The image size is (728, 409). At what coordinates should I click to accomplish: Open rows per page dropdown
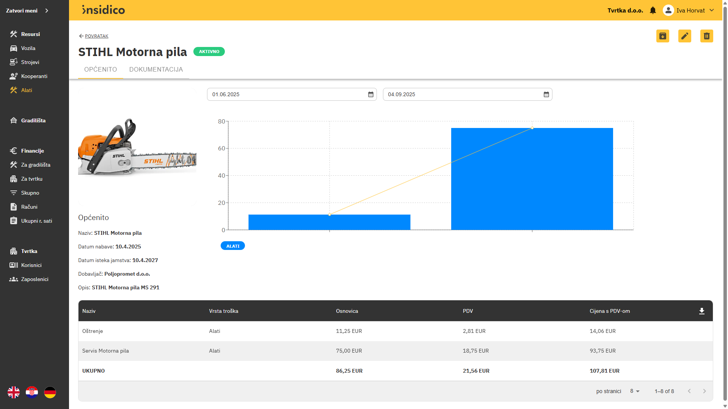(635, 391)
